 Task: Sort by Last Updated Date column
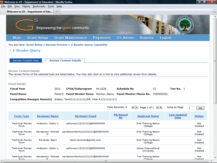point(178,116)
